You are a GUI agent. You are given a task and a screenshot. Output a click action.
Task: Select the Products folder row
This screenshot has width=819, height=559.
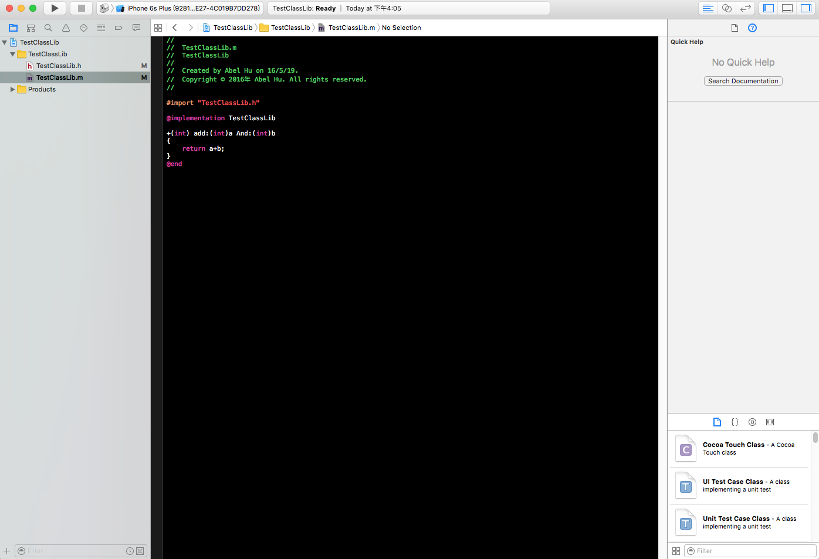(x=75, y=89)
